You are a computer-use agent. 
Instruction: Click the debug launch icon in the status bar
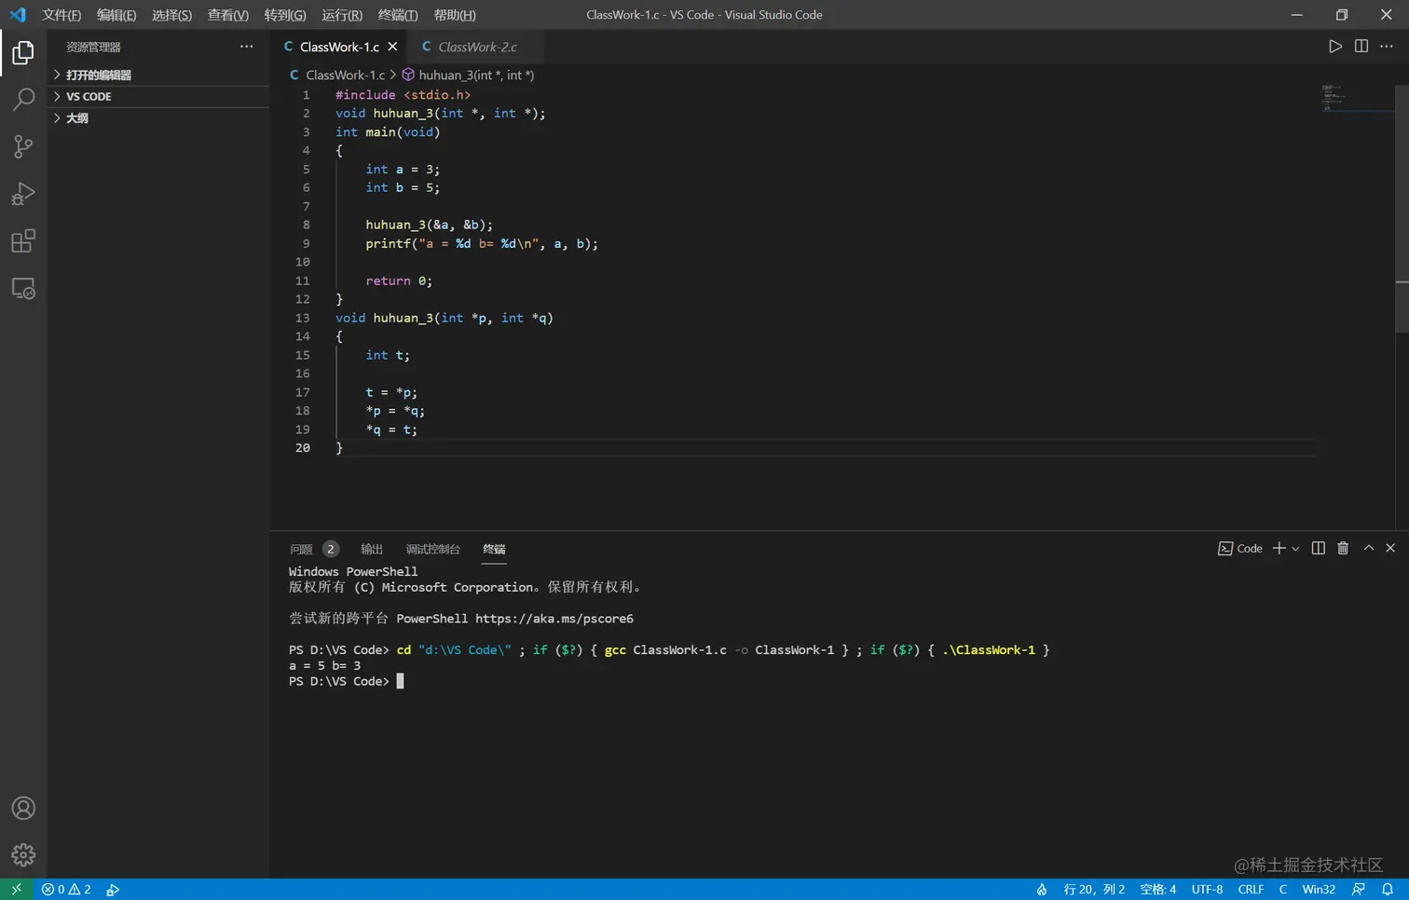pos(113,890)
